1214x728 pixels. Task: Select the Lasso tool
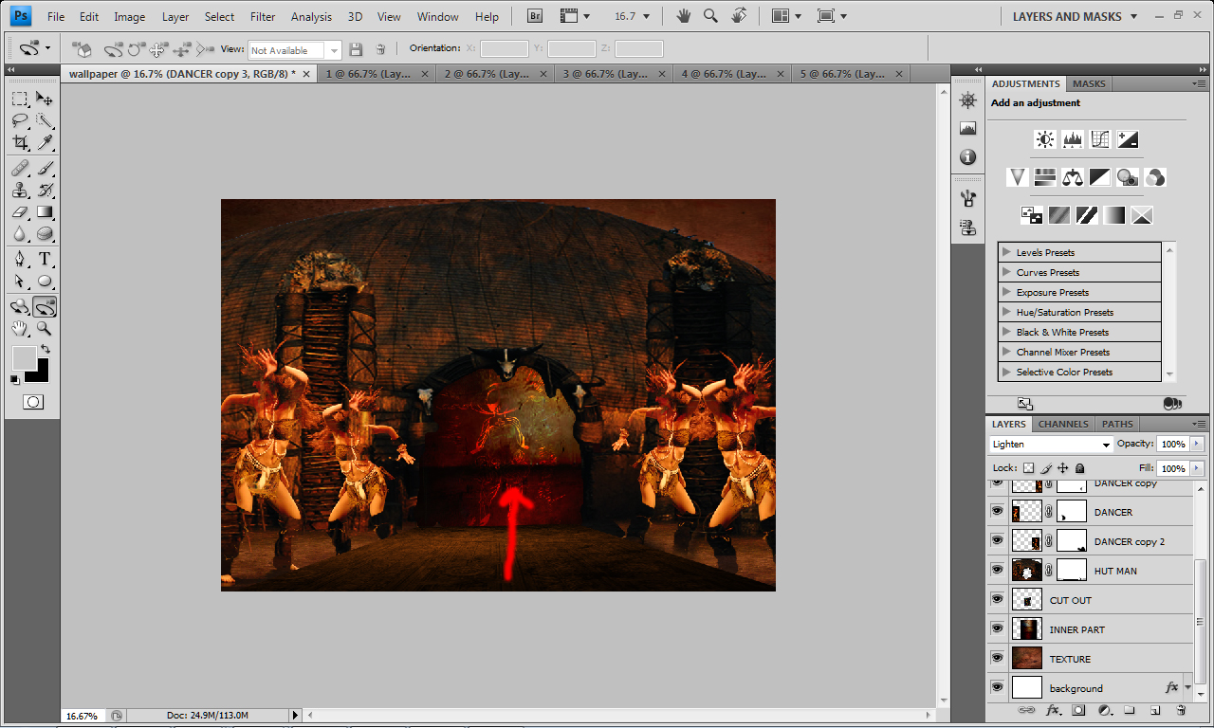pyautogui.click(x=20, y=120)
